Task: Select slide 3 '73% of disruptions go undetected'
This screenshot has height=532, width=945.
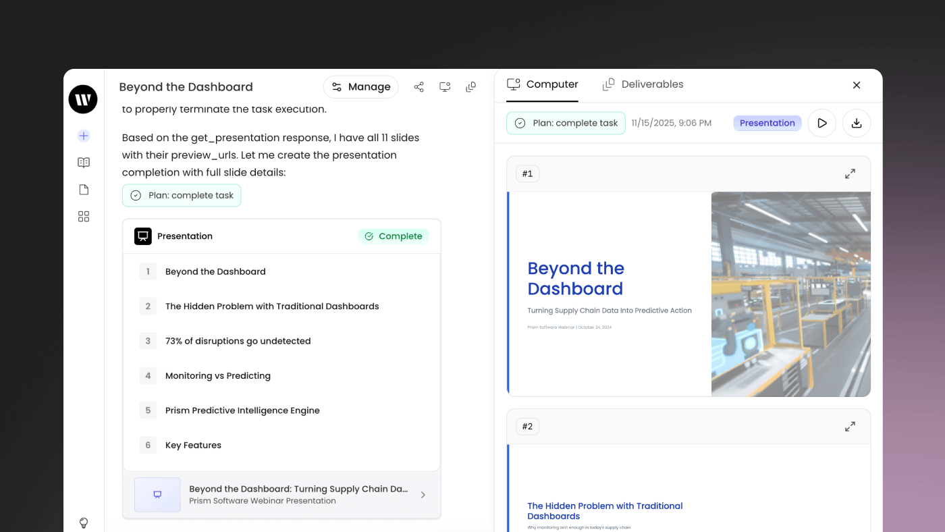Action: pos(238,341)
